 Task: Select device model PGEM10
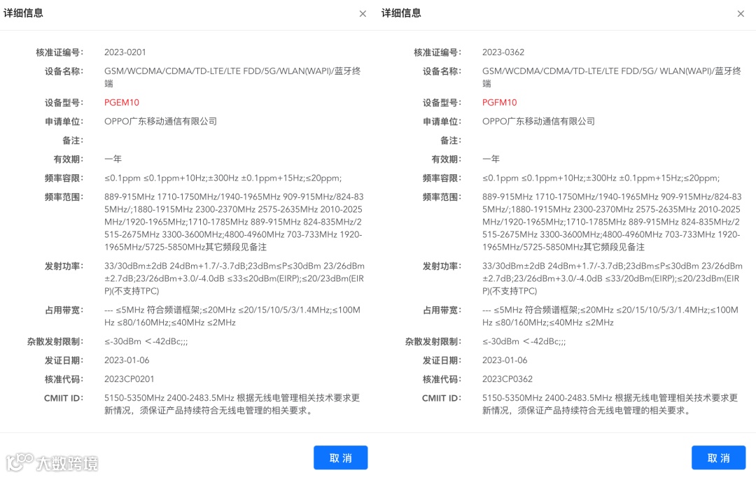click(x=122, y=102)
